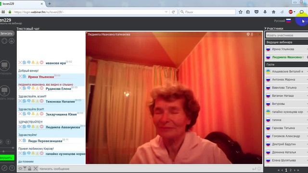
Task: Click the bell icon on Захарчишина Юлия message
Action: coord(33,114)
